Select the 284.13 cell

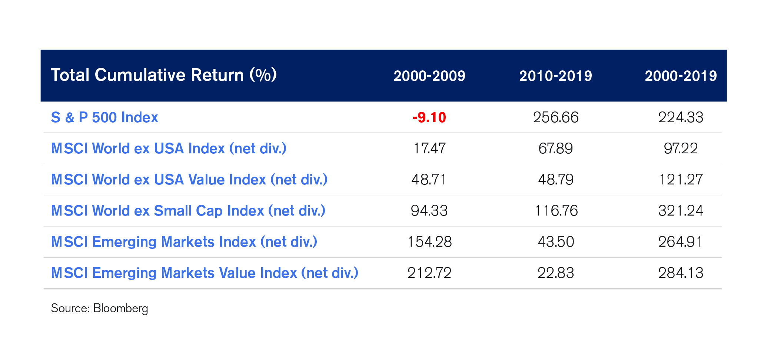click(681, 273)
